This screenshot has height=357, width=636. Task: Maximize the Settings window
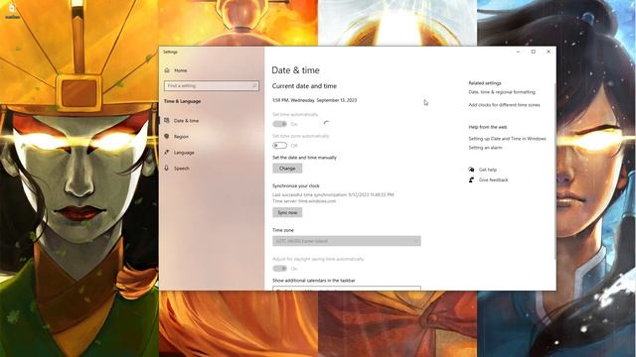534,52
